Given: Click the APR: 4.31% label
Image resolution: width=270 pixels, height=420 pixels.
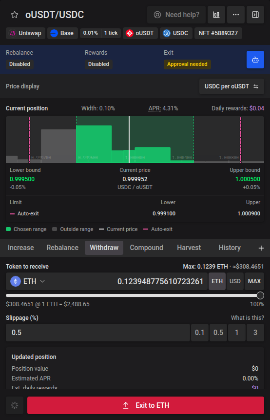Looking at the screenshot, I should [x=163, y=108].
